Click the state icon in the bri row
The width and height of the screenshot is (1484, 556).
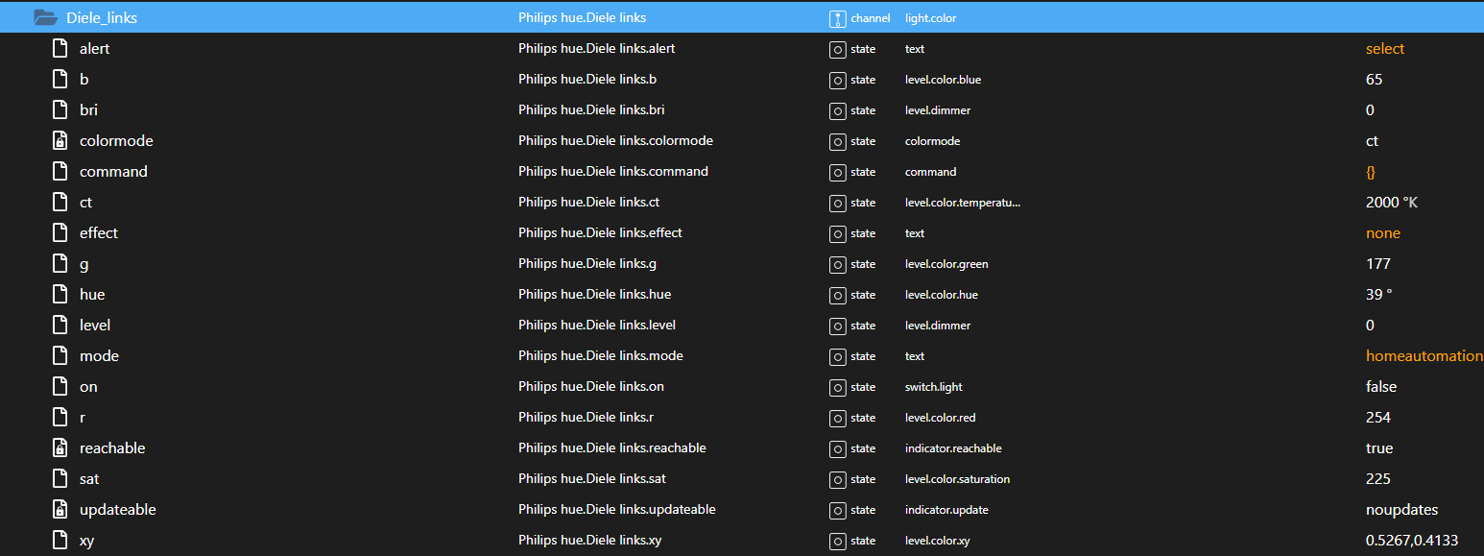(837, 110)
